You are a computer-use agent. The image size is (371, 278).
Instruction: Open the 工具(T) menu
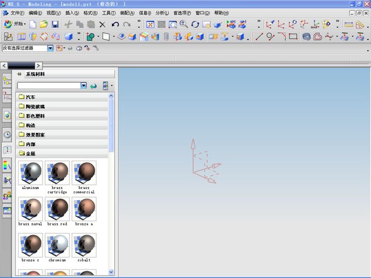coord(109,13)
